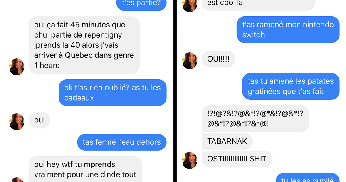Select the 'OSTIIIIIIIIIIIII SHIT' bubble
Screen dimensions: 346x182
[x=237, y=159]
